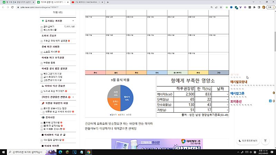This screenshot has width=276, height=155.
Task: Bookmark this page with the star icon
Action: click(221, 7)
